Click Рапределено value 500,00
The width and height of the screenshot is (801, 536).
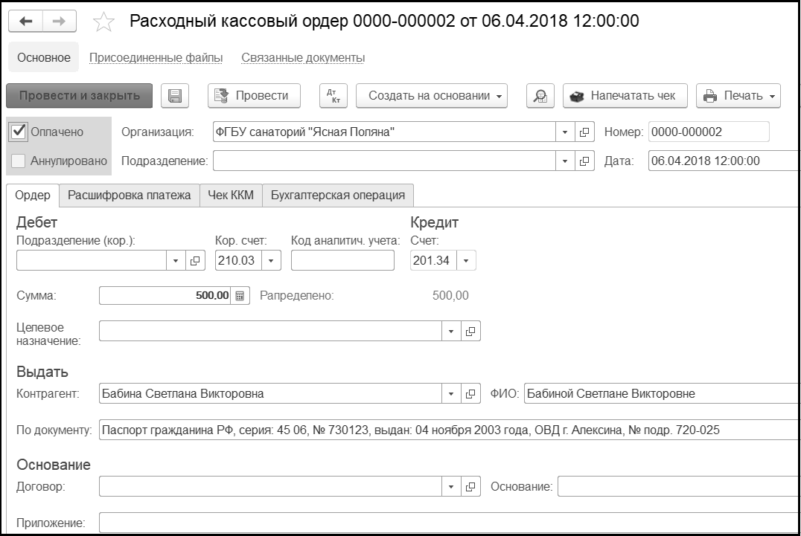450,296
